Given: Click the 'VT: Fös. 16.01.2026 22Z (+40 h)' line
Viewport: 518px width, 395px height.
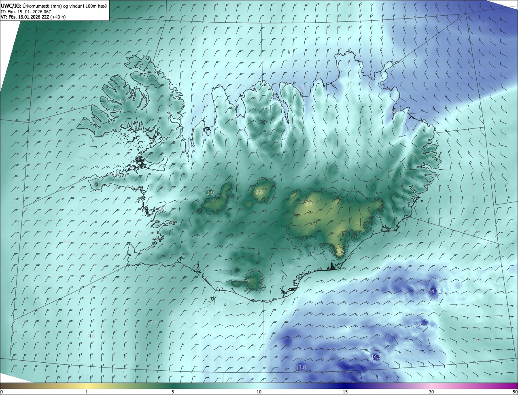Looking at the screenshot, I should pyautogui.click(x=33, y=17).
